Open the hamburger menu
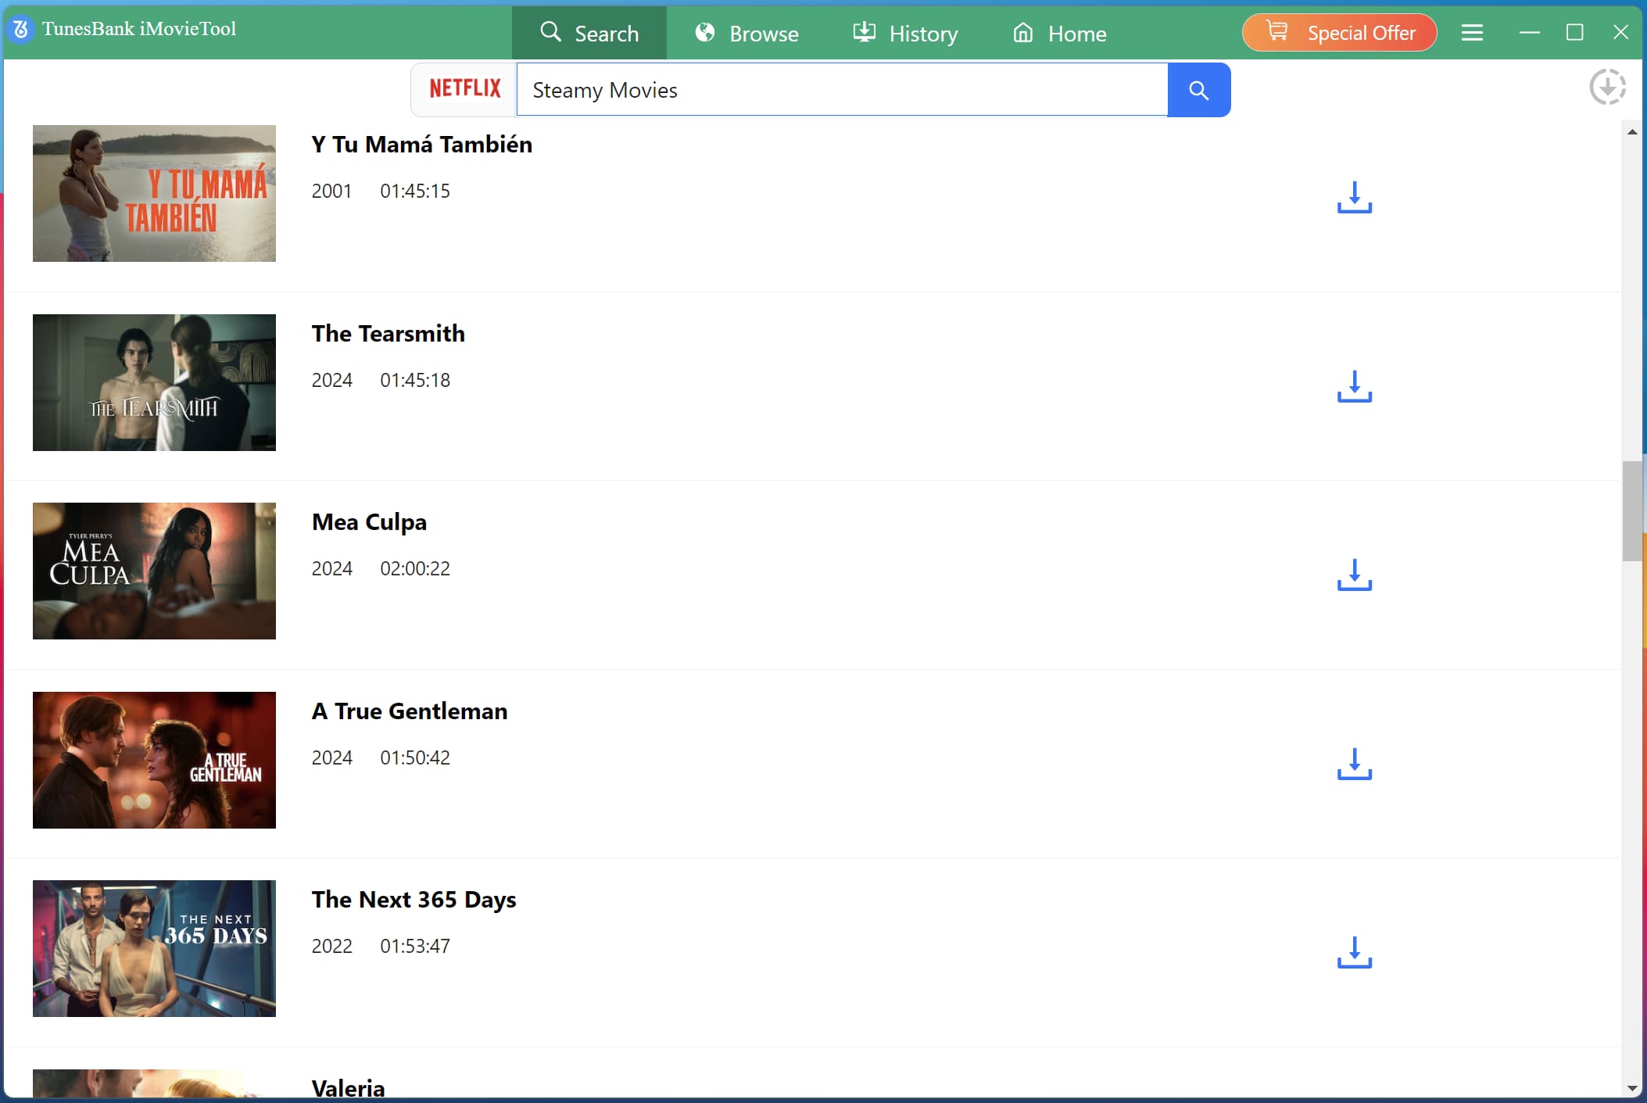Image resolution: width=1647 pixels, height=1103 pixels. (x=1472, y=33)
